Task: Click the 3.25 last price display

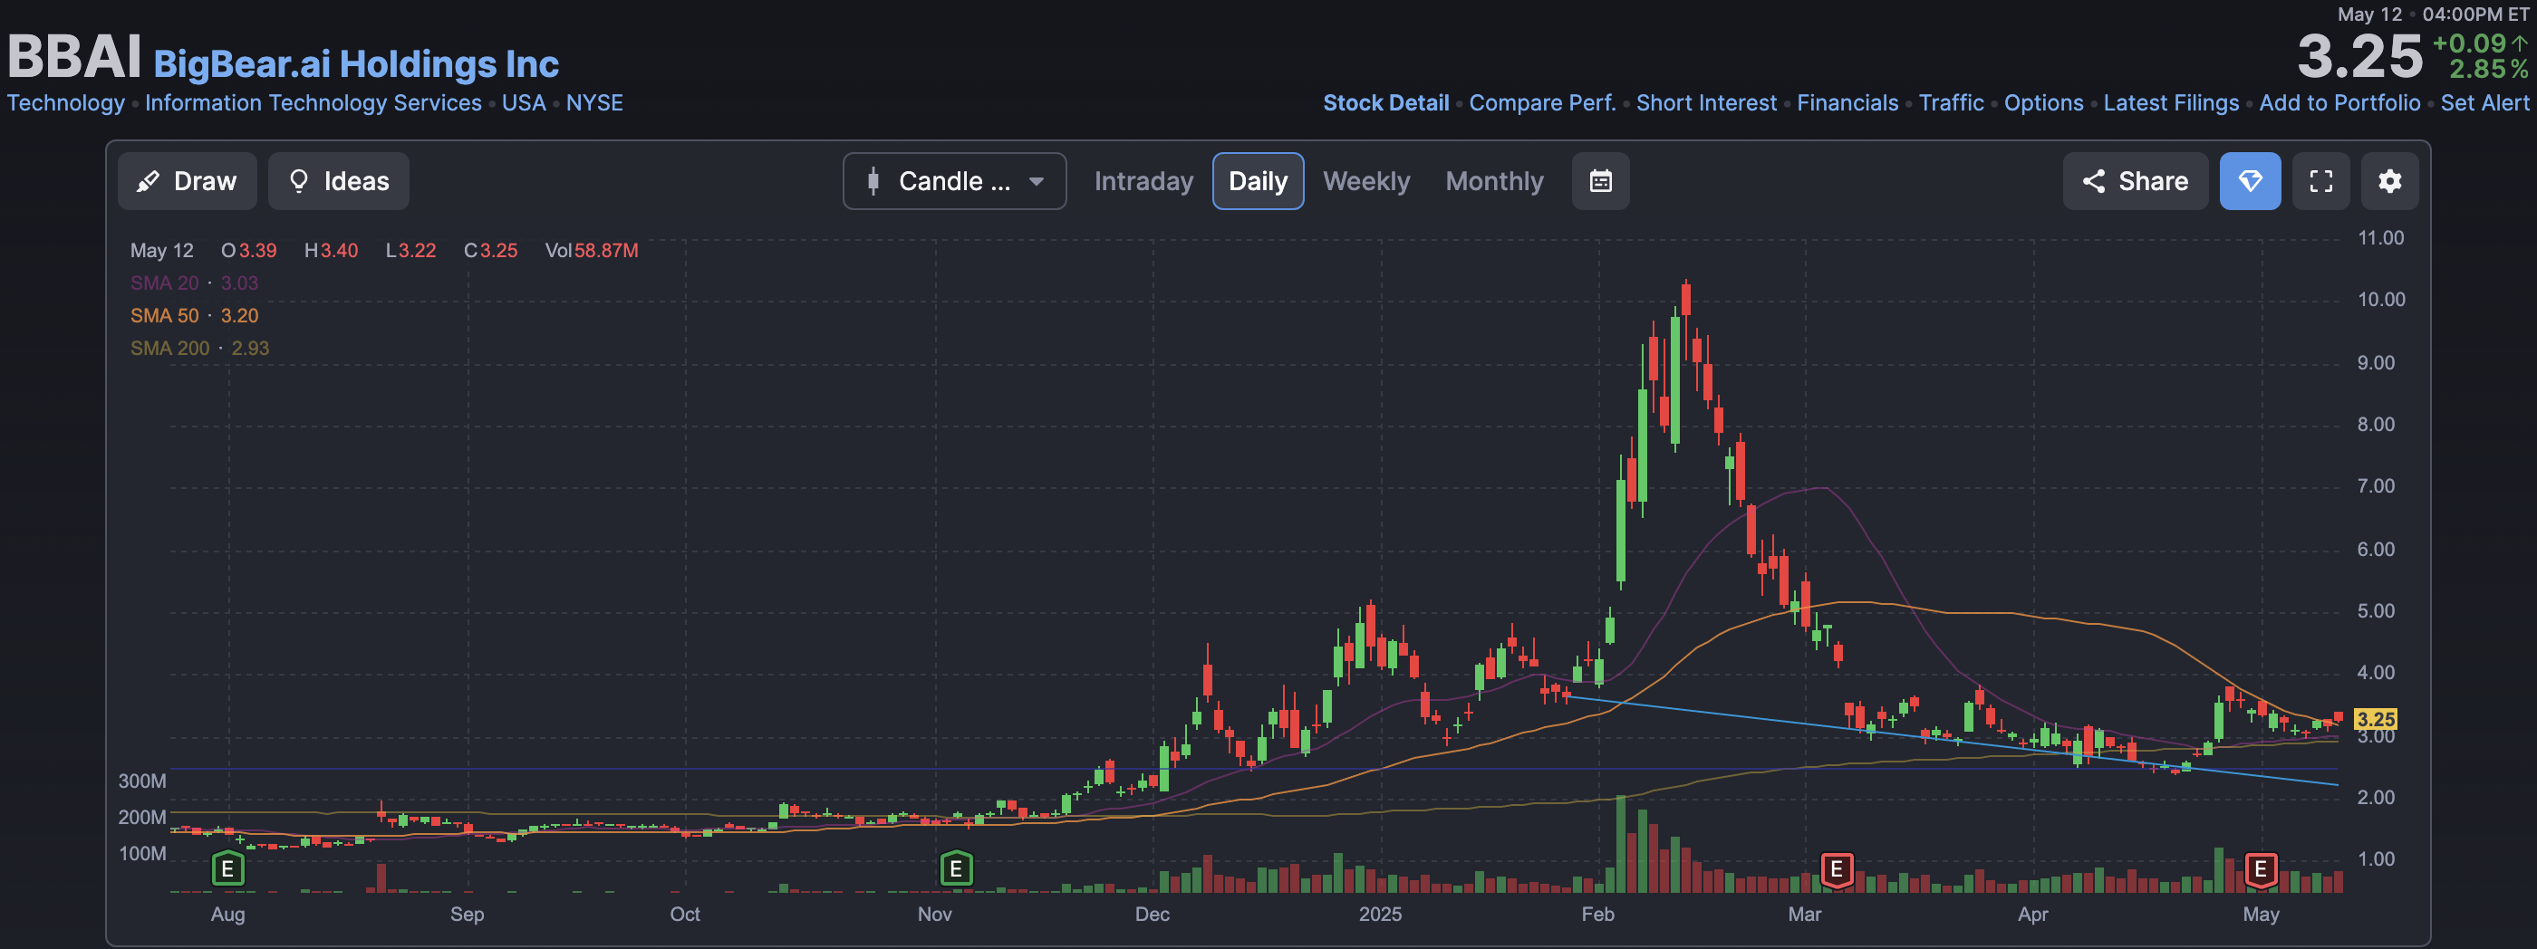Action: (2359, 56)
